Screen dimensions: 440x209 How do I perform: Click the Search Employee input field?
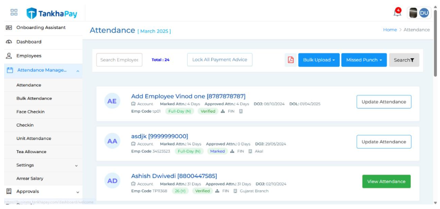click(x=119, y=60)
